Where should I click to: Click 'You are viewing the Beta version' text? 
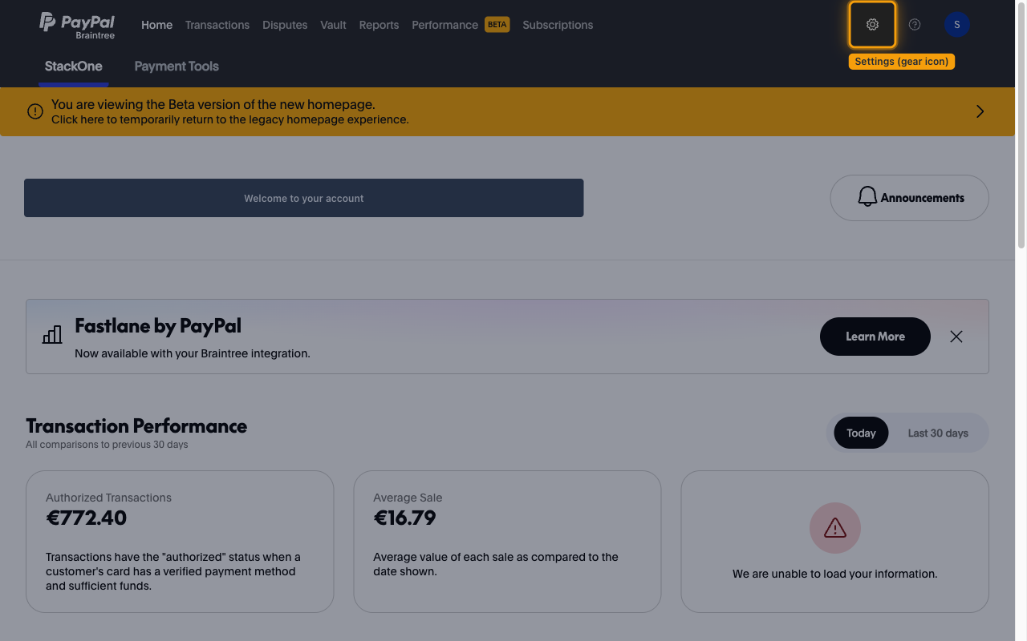pos(213,104)
